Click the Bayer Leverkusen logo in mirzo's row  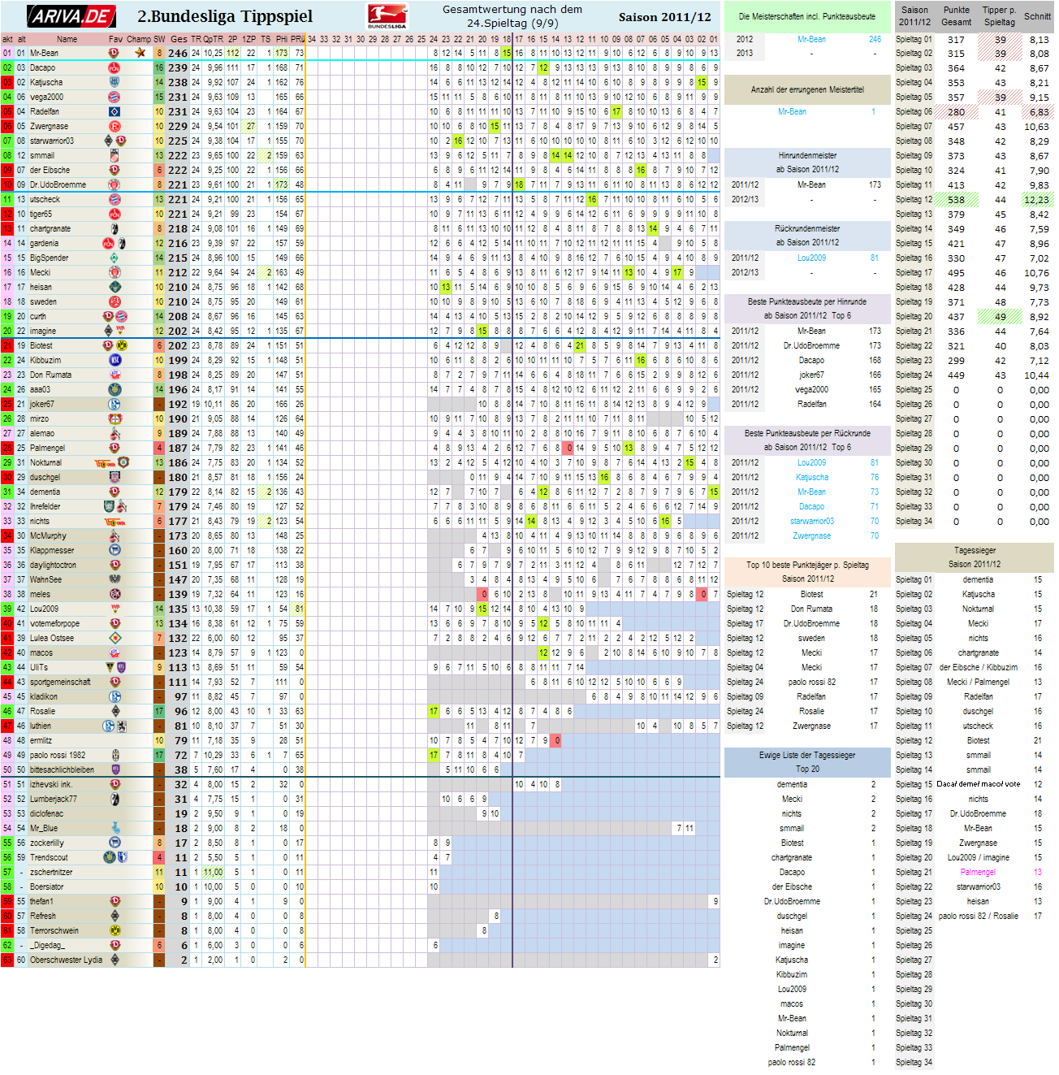[114, 418]
